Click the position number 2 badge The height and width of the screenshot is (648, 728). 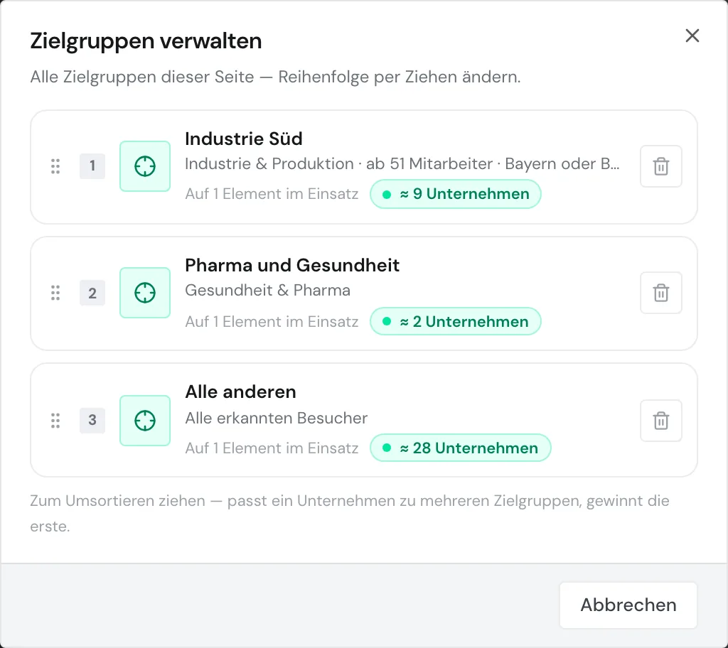tap(92, 293)
